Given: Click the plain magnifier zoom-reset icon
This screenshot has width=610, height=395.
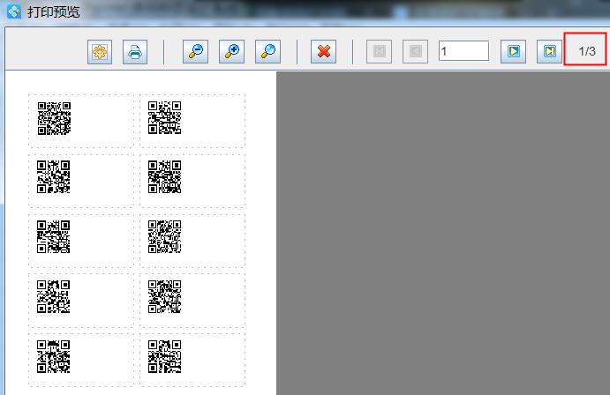Looking at the screenshot, I should point(268,51).
